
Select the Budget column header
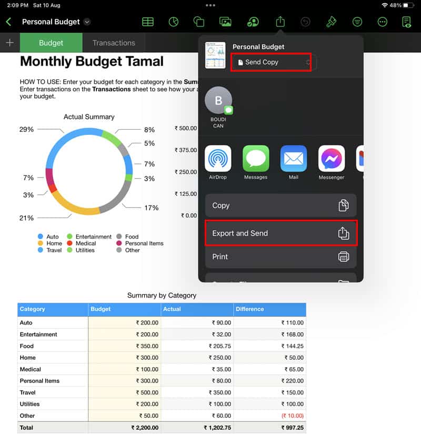click(x=125, y=309)
